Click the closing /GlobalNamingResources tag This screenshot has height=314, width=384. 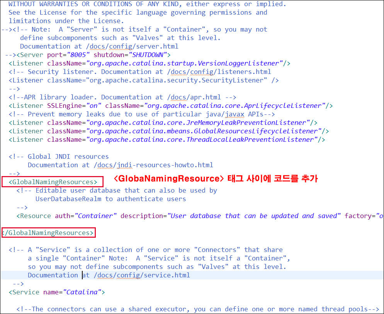(x=48, y=233)
